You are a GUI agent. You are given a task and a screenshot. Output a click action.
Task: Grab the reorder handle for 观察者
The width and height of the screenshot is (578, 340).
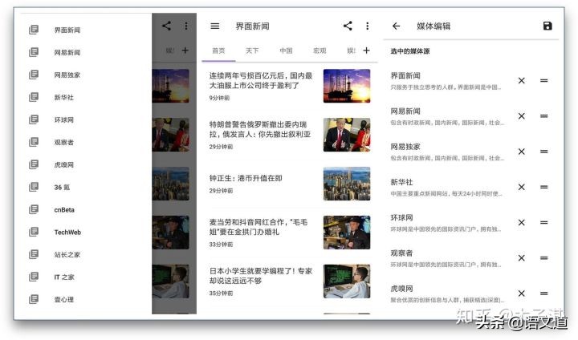point(543,258)
